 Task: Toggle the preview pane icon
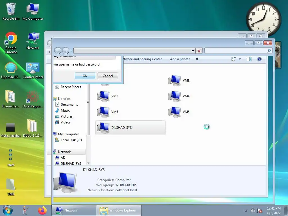tap(249, 59)
